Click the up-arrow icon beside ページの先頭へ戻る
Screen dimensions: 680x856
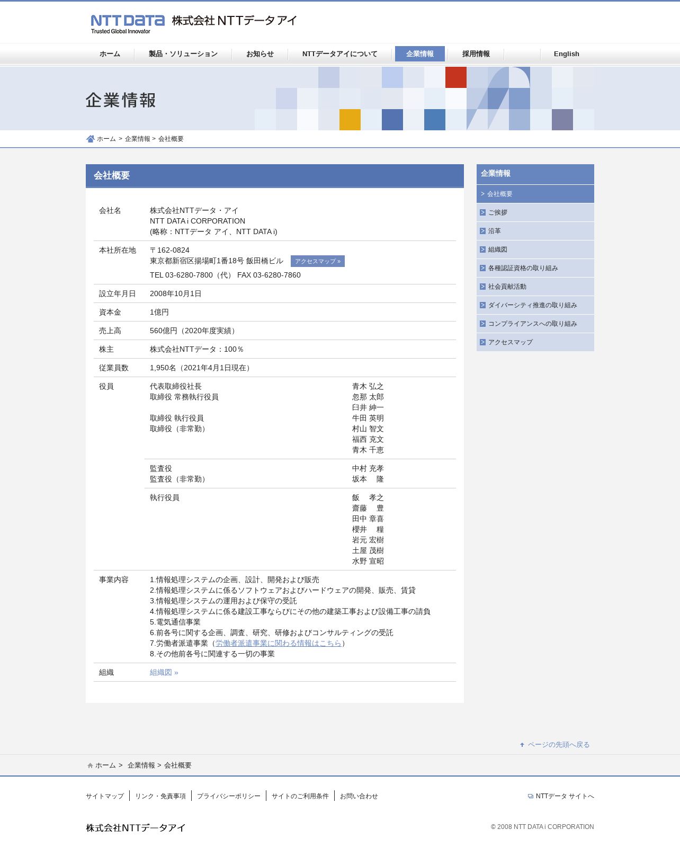coord(522,745)
